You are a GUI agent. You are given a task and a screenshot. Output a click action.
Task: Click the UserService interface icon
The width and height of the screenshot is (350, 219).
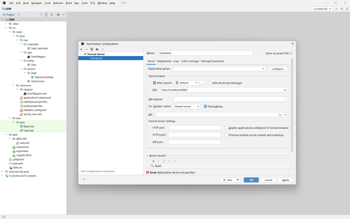click(28, 81)
